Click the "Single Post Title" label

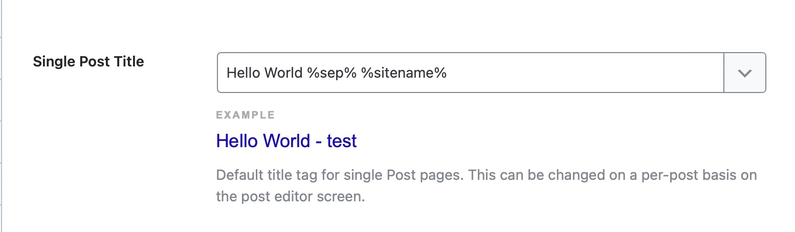(89, 62)
